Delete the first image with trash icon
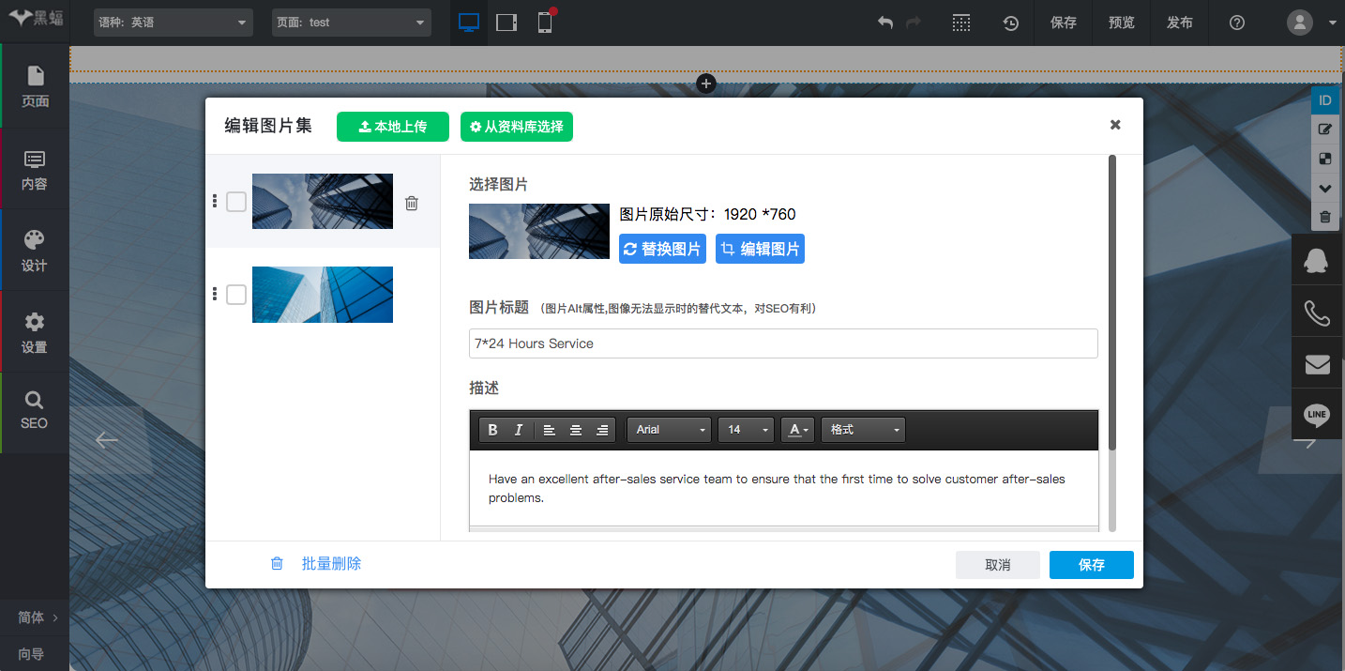This screenshot has height=671, width=1345. point(411,203)
